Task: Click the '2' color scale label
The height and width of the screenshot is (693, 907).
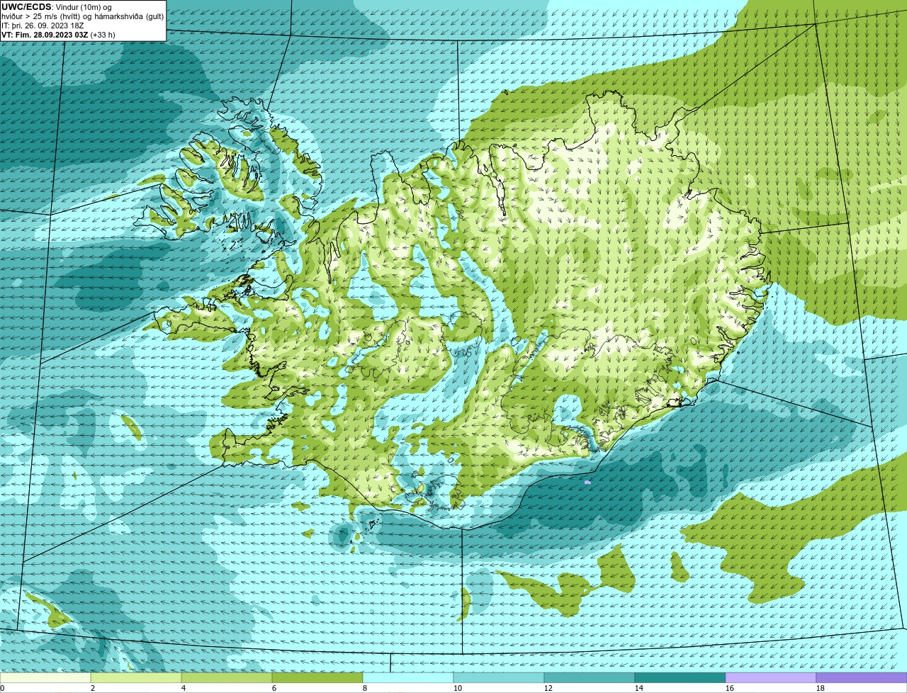Action: click(x=93, y=688)
